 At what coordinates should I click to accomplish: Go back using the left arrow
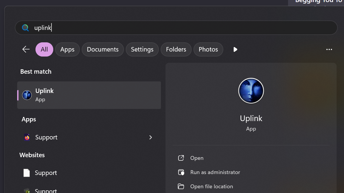pos(26,49)
